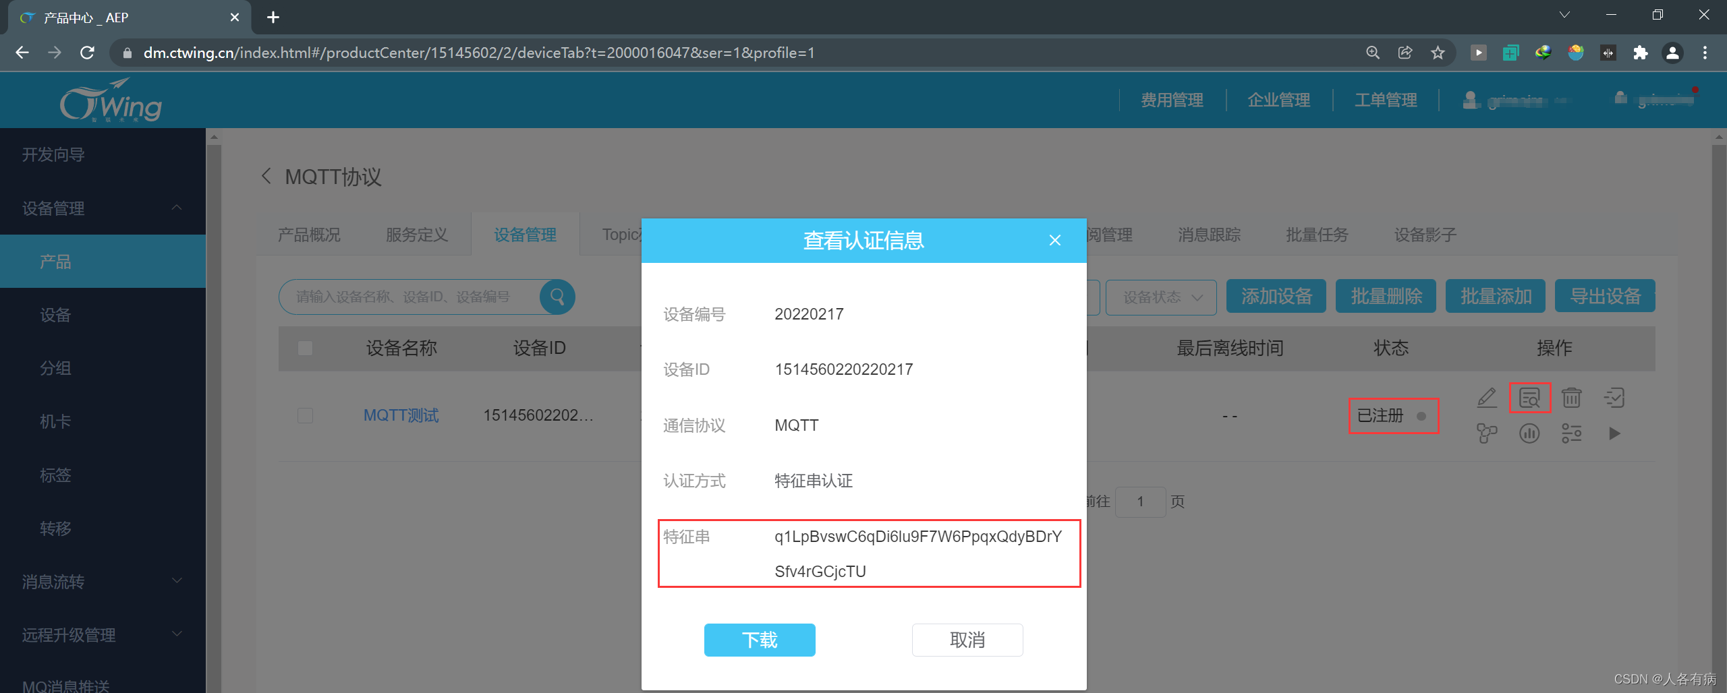1727x693 pixels.
Task: Click the 添加设备 button
Action: coord(1276,296)
